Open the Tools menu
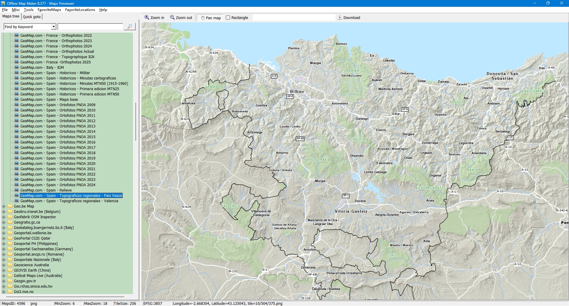The height and width of the screenshot is (306, 569). coord(28,10)
